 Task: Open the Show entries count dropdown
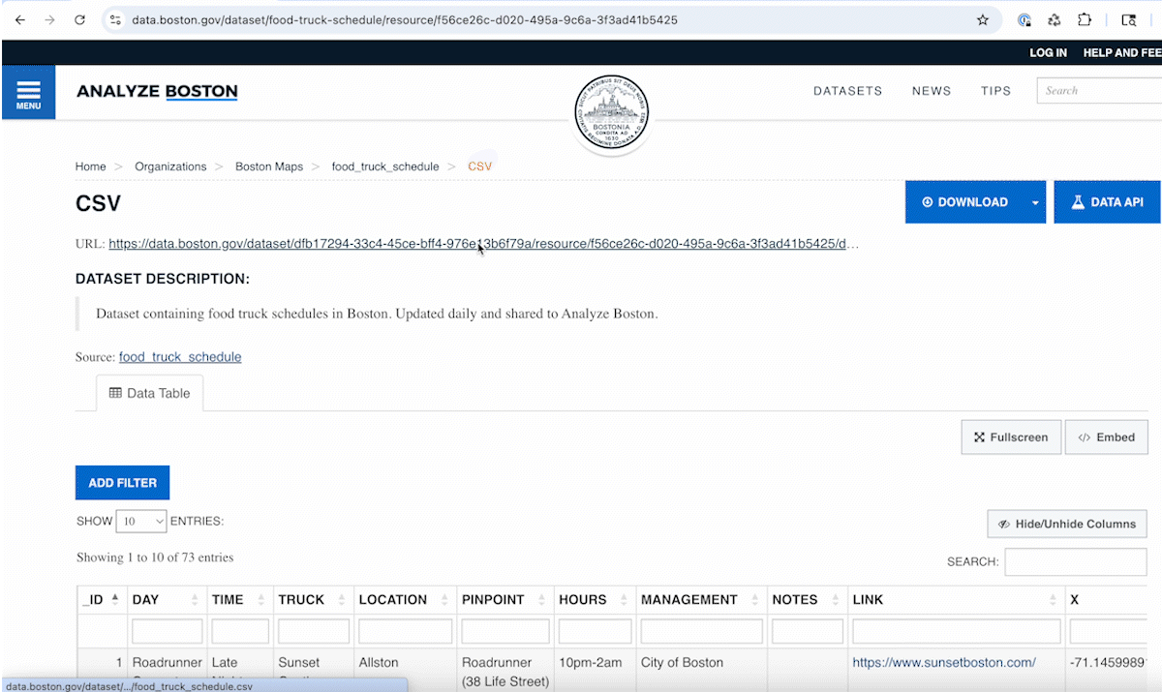[x=141, y=521]
